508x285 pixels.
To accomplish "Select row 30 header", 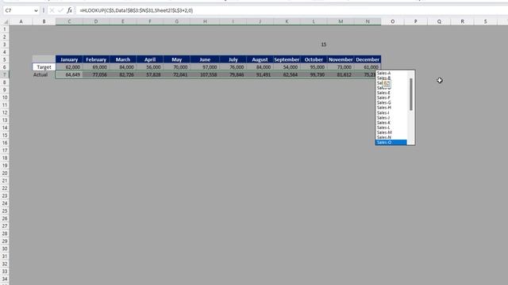I will [x=5, y=249].
